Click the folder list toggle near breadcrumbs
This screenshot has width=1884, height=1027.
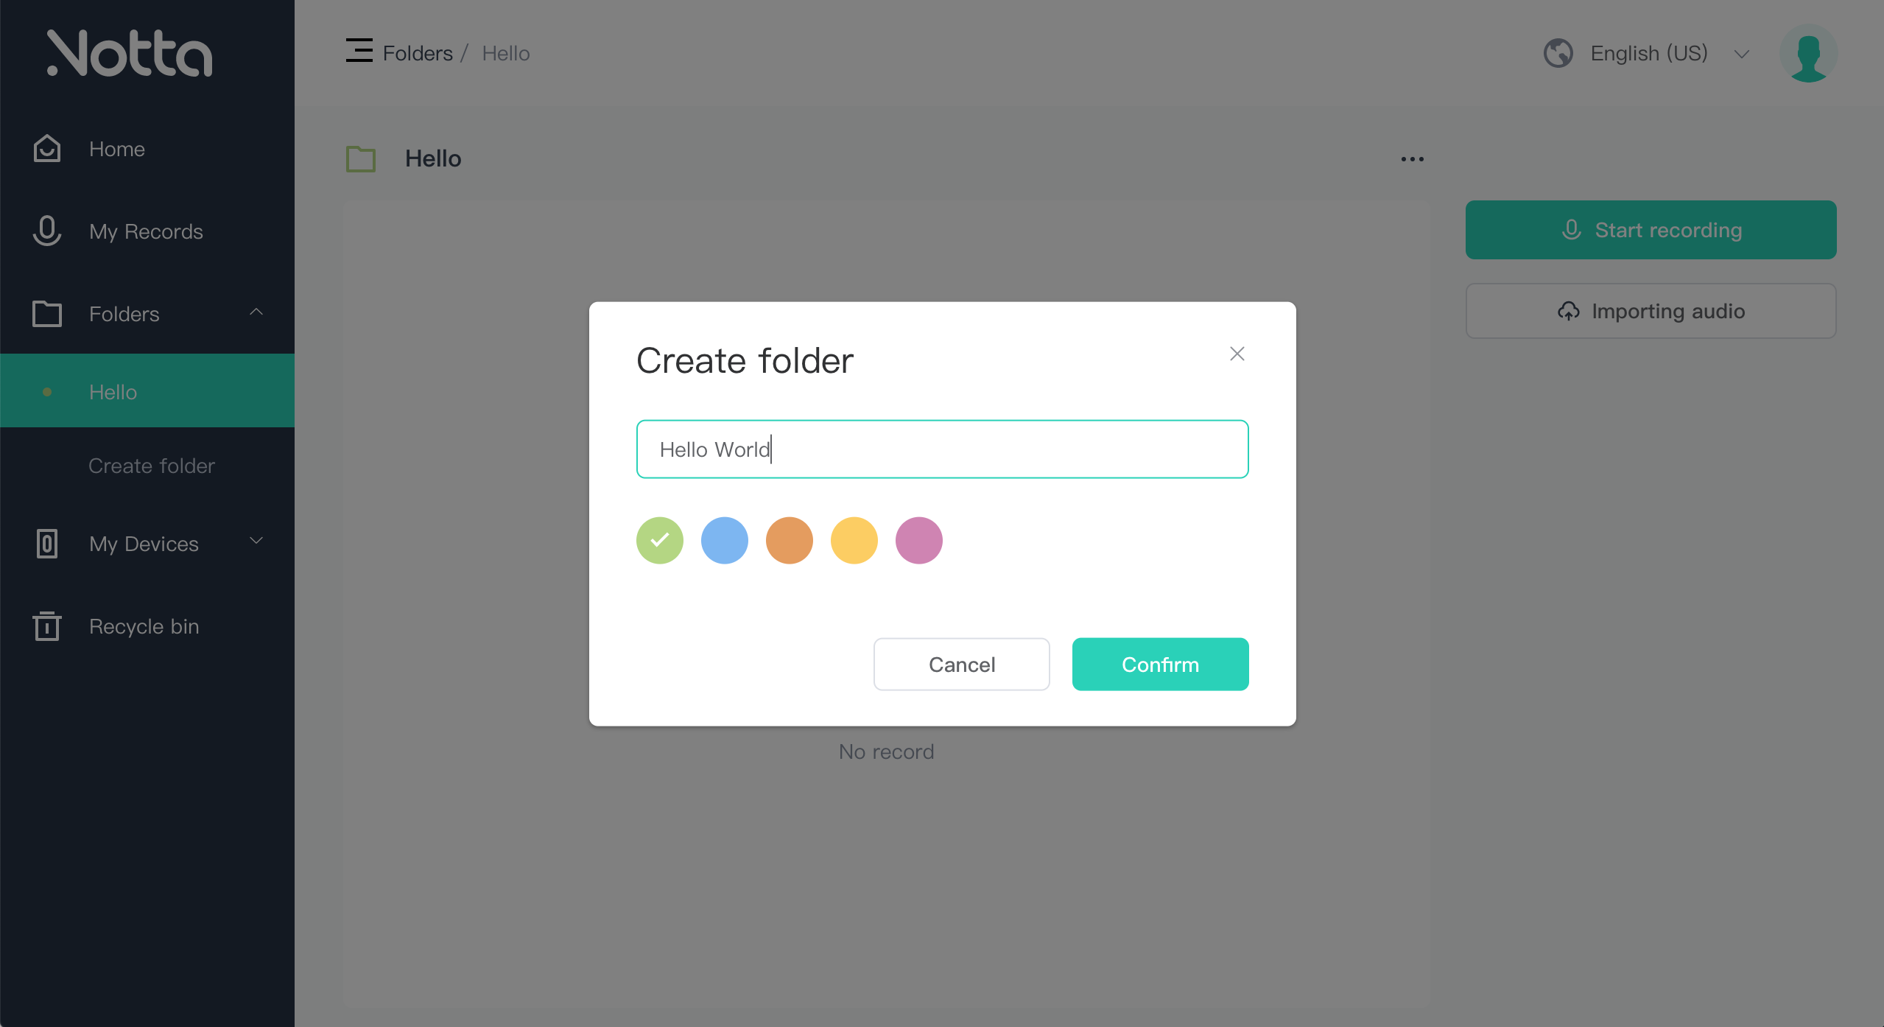pyautogui.click(x=359, y=51)
